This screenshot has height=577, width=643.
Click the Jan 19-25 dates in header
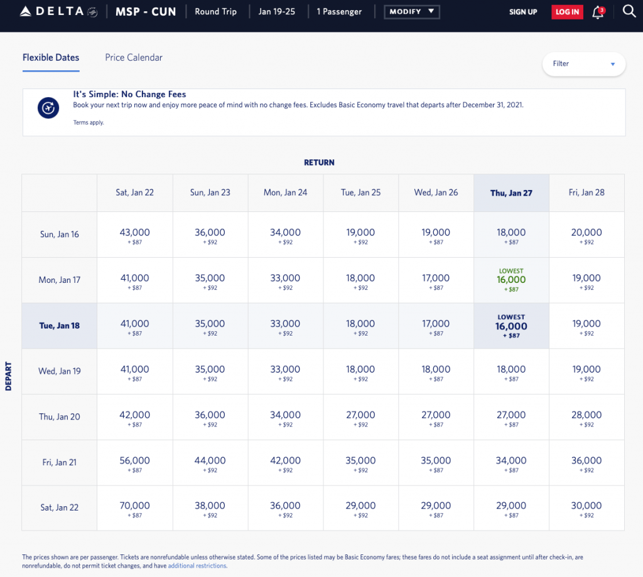click(277, 12)
